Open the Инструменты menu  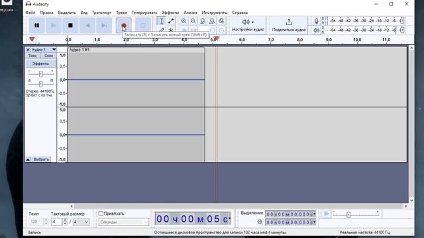point(215,13)
